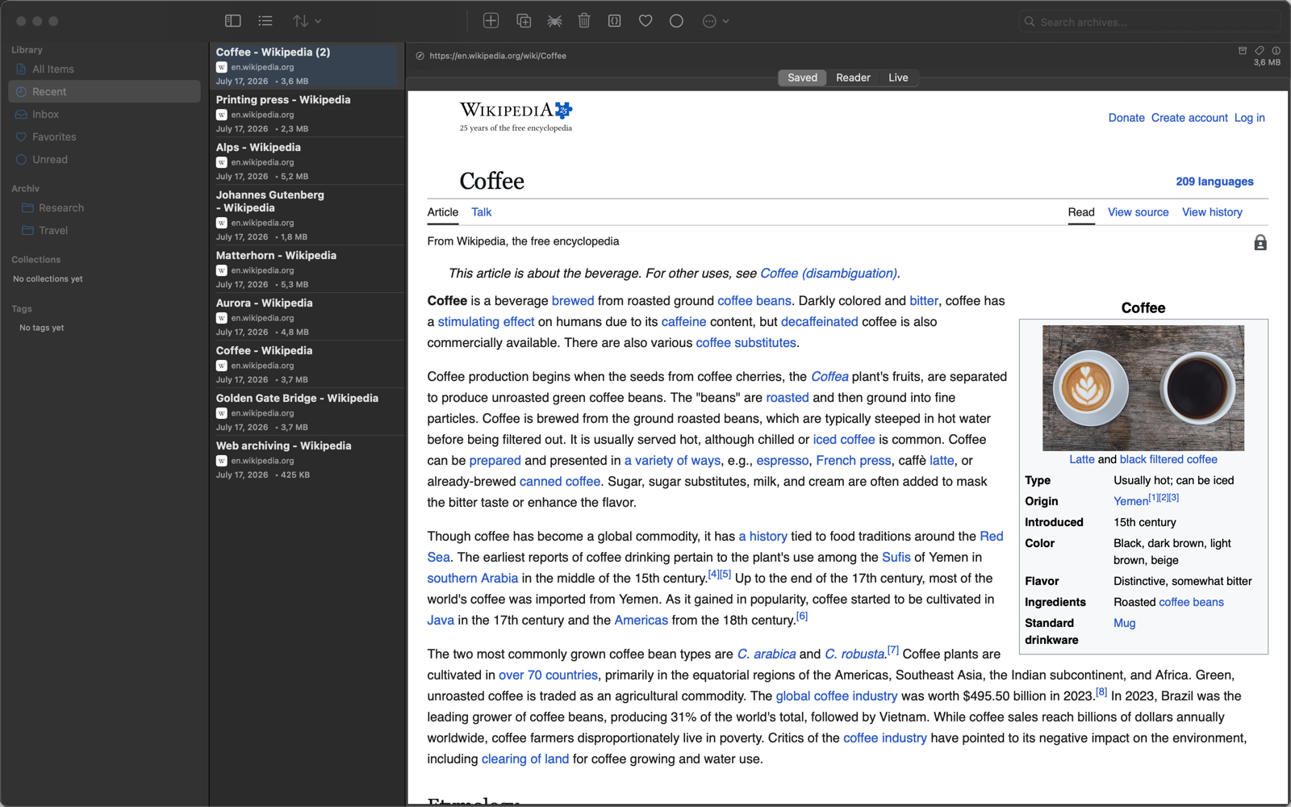Click the Latte and black coffee infobox photo
This screenshot has width=1291, height=807.
tap(1143, 388)
